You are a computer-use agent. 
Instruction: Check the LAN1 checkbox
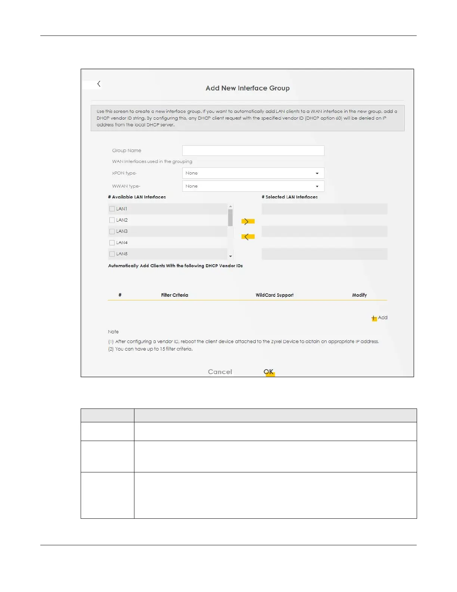click(x=112, y=209)
